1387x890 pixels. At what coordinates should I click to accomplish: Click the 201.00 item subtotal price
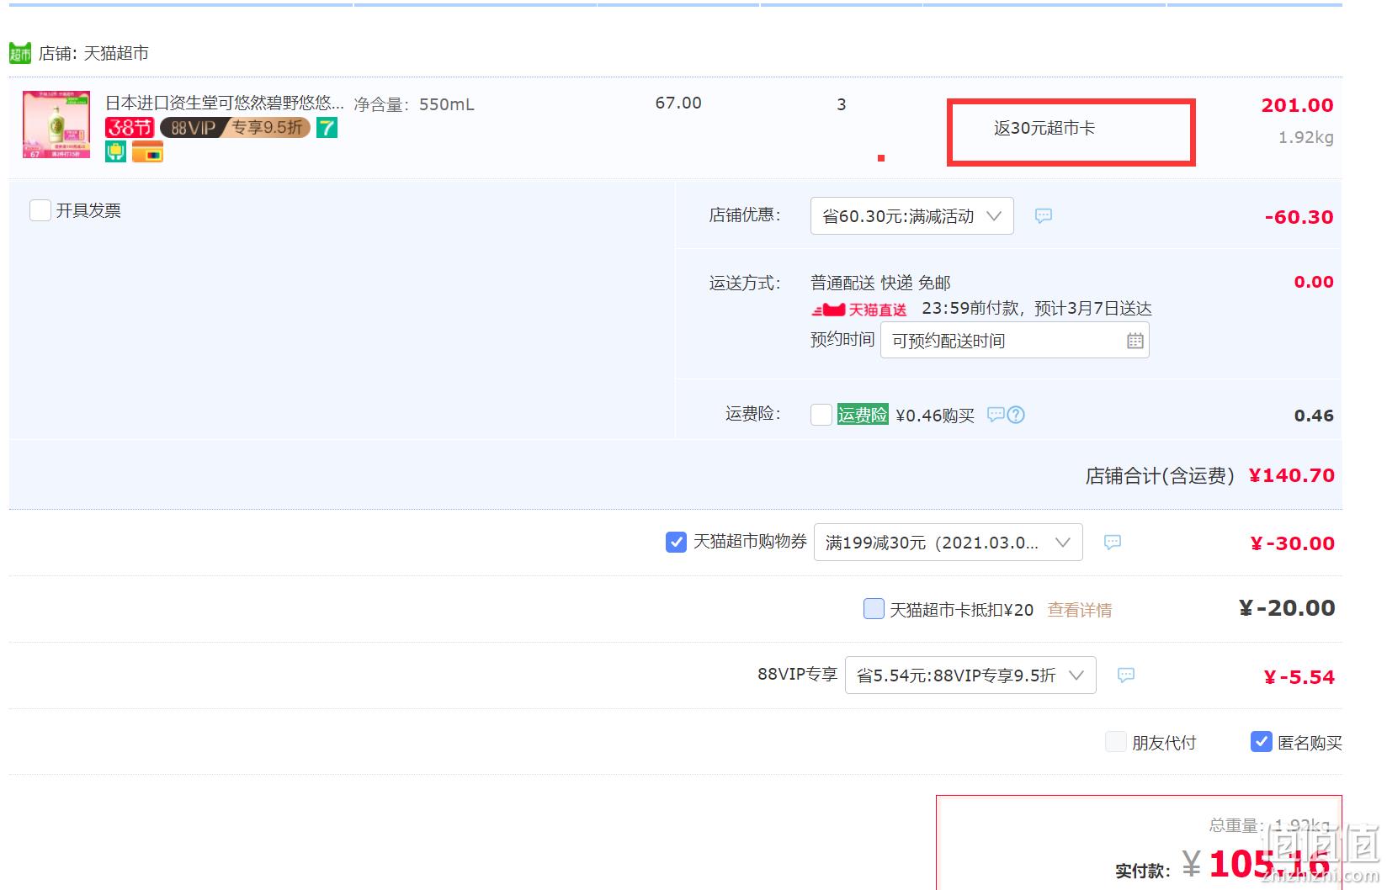(x=1297, y=105)
